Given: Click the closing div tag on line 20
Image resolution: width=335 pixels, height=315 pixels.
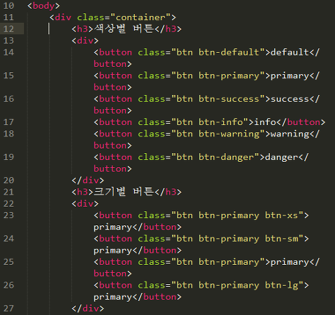Looking at the screenshot, I should 88,180.
